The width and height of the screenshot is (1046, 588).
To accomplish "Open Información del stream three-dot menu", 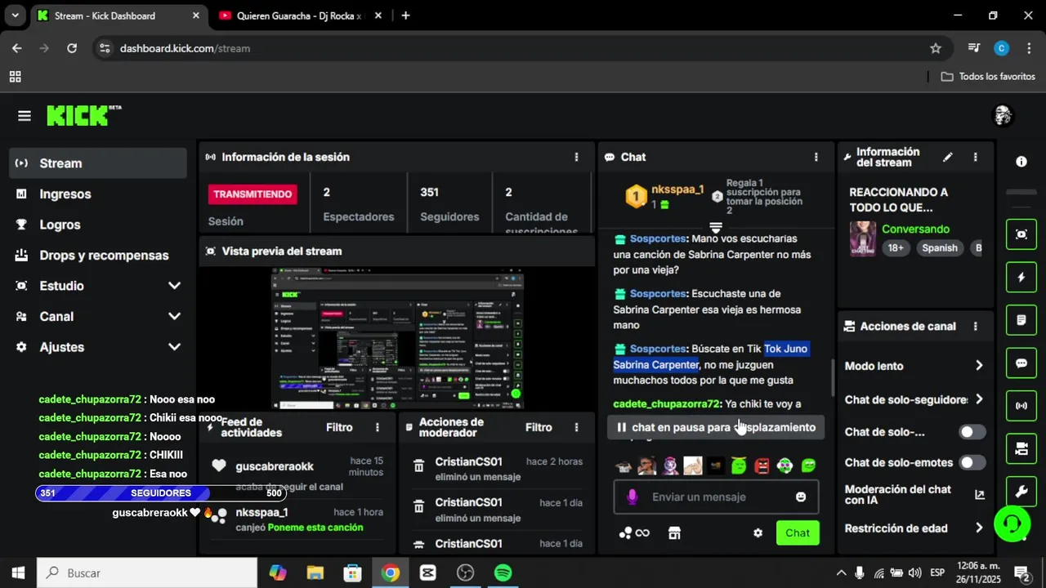I will 975,158.
